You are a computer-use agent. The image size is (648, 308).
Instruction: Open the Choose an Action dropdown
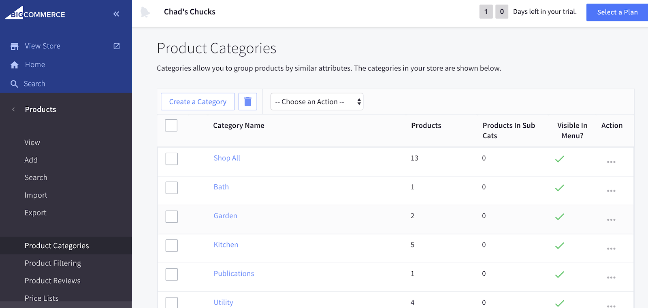click(x=317, y=102)
